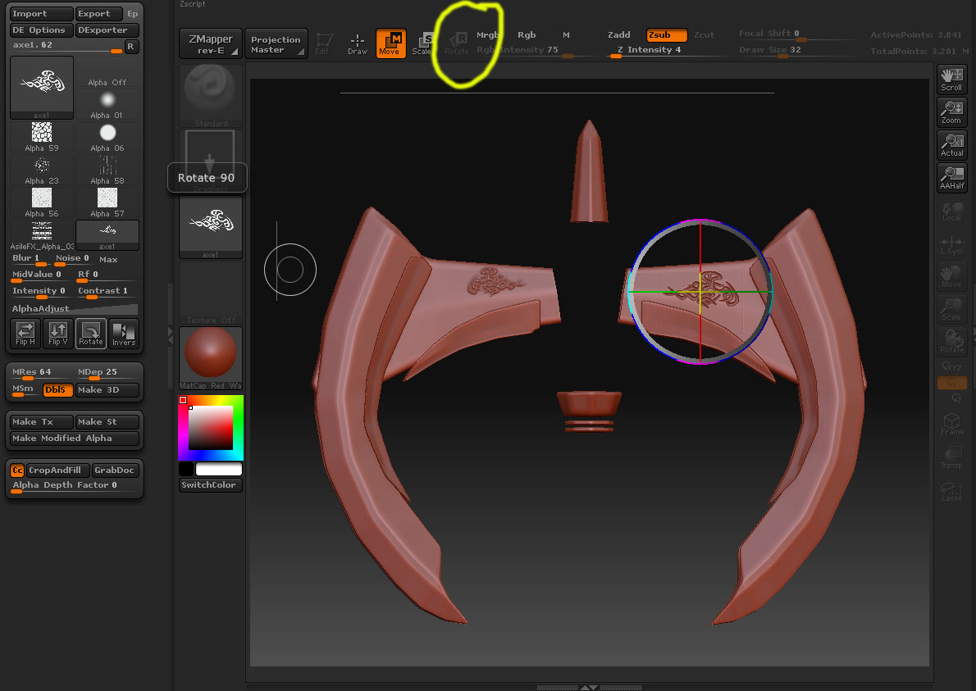
Task: Click Make Modified Alpha
Action: tap(74, 438)
